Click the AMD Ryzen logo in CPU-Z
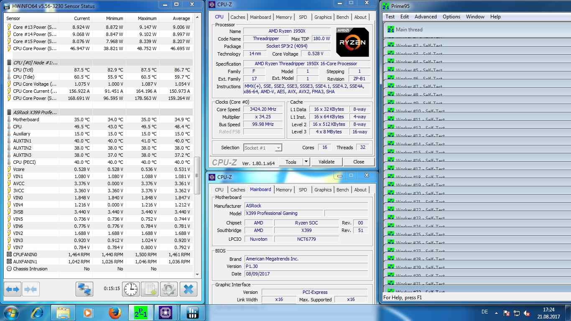571x321 pixels. click(x=352, y=42)
